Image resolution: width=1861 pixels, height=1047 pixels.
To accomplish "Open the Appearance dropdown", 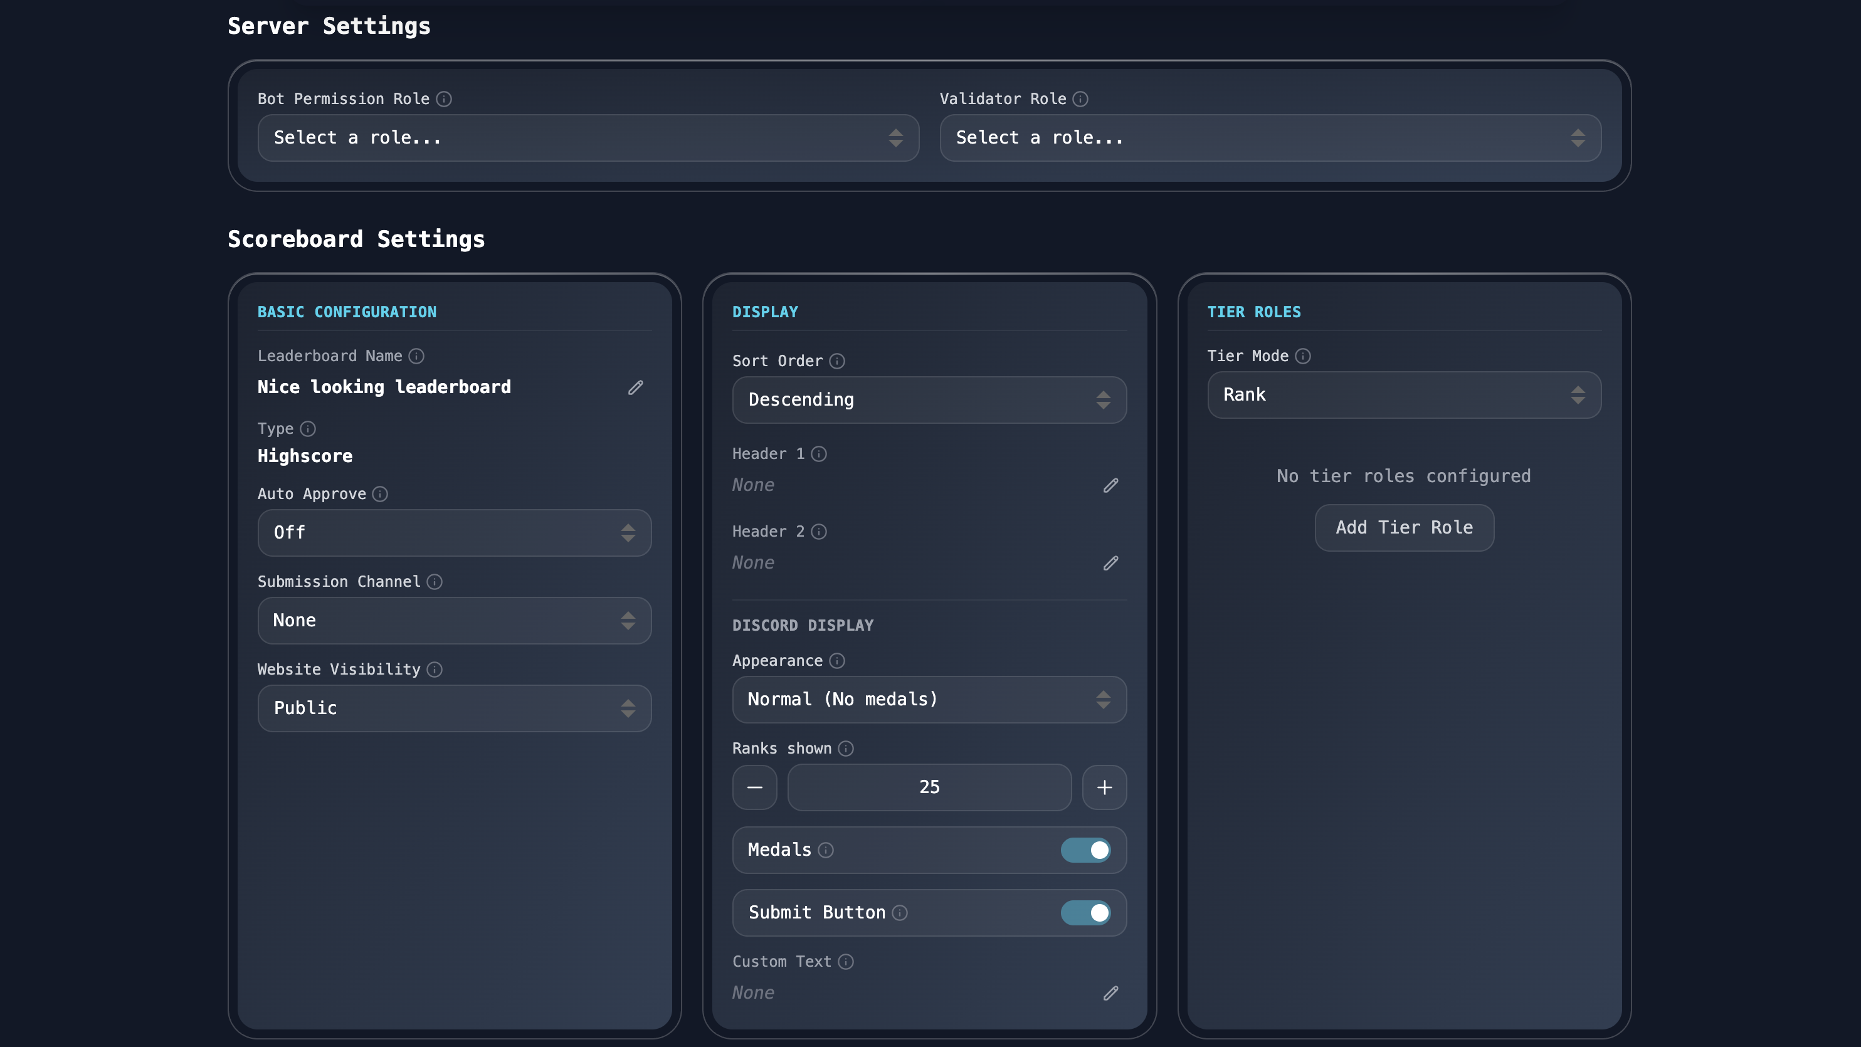I will pyautogui.click(x=929, y=700).
